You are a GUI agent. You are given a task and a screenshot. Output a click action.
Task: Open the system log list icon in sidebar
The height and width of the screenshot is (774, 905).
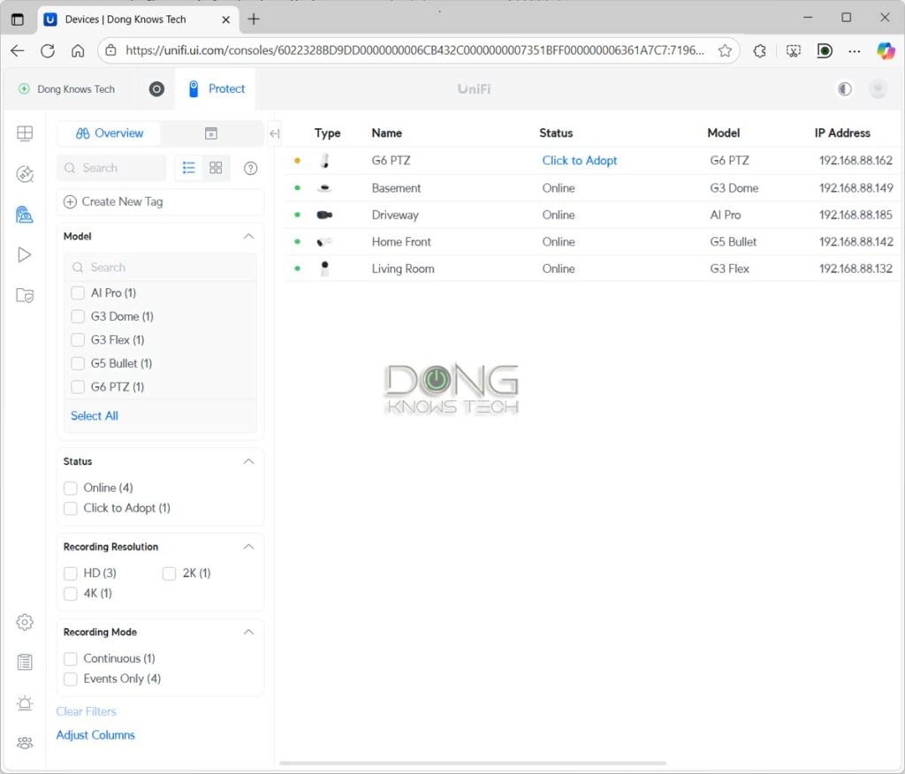[x=25, y=662]
